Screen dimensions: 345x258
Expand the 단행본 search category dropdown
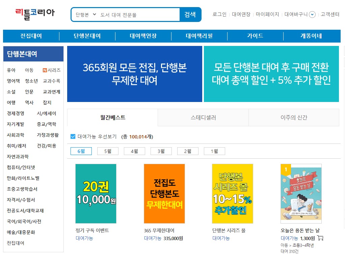pos(86,15)
